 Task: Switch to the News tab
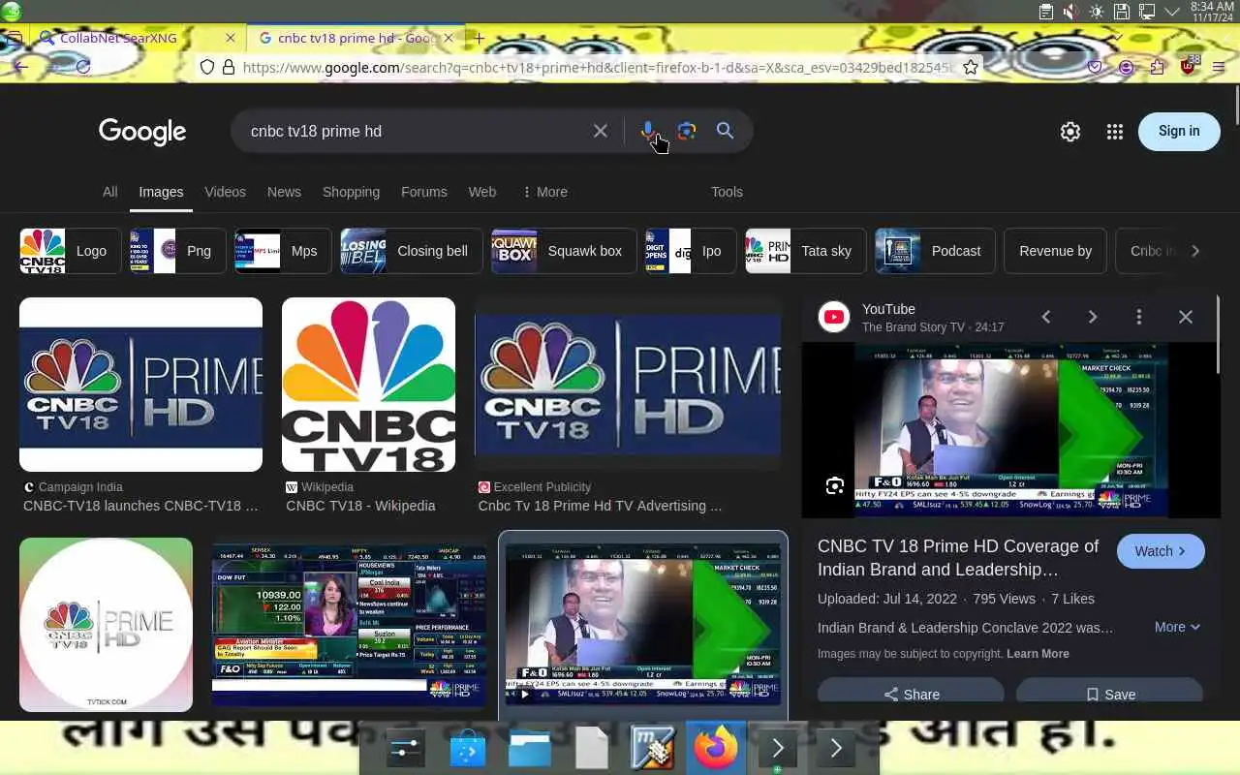pos(284,192)
